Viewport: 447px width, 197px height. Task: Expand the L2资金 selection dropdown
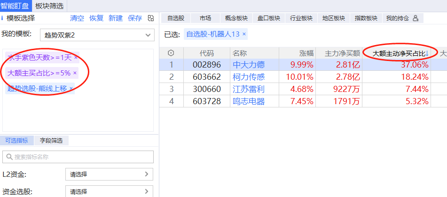tap(109, 174)
